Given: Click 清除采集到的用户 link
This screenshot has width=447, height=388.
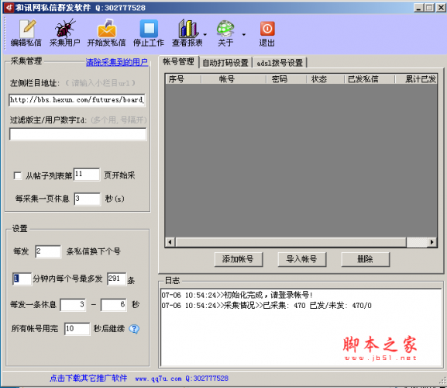Looking at the screenshot, I should (117, 62).
